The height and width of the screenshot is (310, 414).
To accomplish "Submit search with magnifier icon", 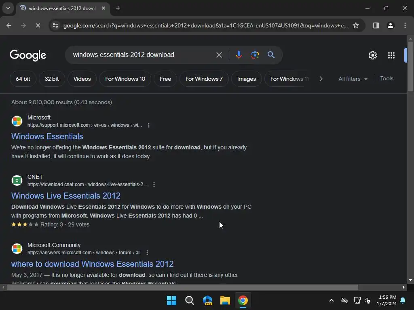I will coord(271,55).
